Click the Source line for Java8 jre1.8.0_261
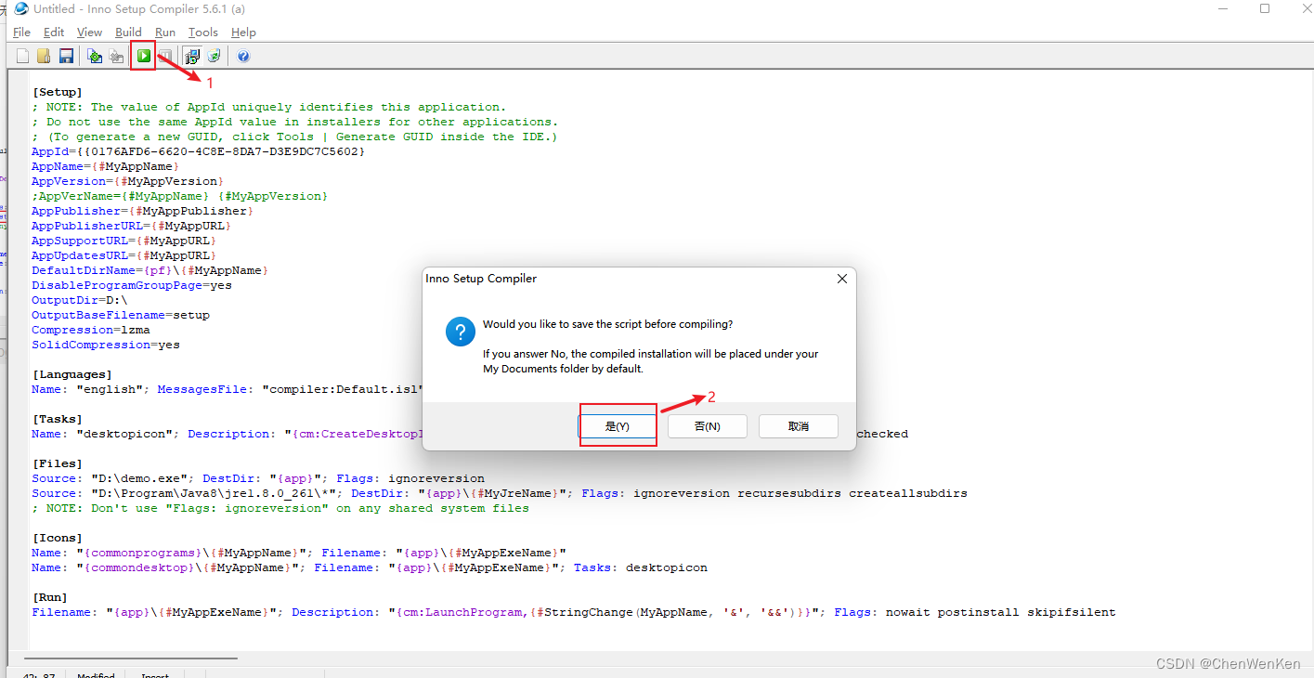1314x678 pixels. point(500,493)
